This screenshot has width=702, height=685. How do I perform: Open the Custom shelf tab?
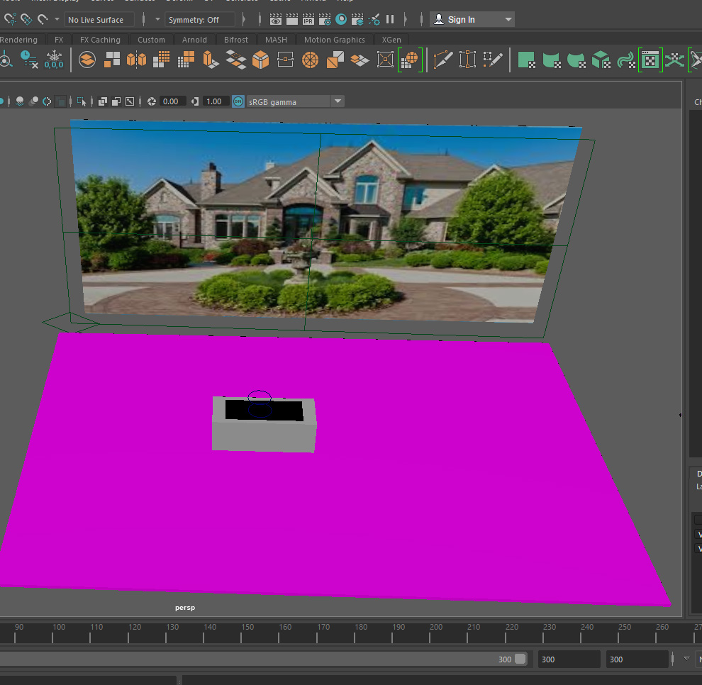(151, 40)
